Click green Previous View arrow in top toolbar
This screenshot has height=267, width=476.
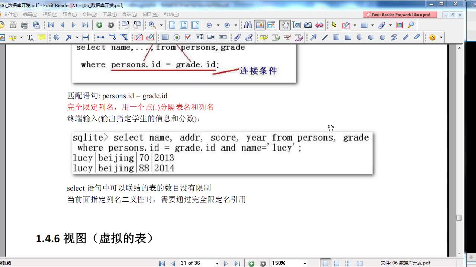99,25
